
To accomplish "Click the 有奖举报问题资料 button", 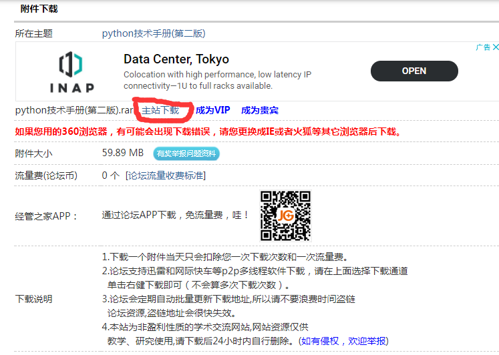I will click(x=186, y=153).
